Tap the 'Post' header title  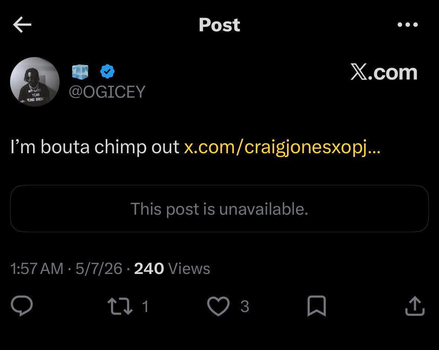click(220, 25)
